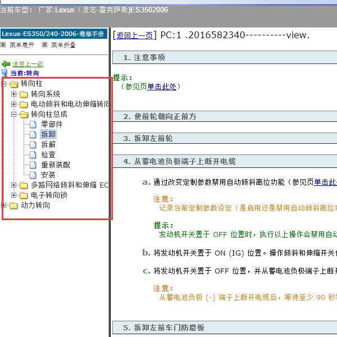Viewport: 337px width, 337px height.
Task: Expand the 多路网络倾斜和伸缩 node
Action: tap(13, 185)
